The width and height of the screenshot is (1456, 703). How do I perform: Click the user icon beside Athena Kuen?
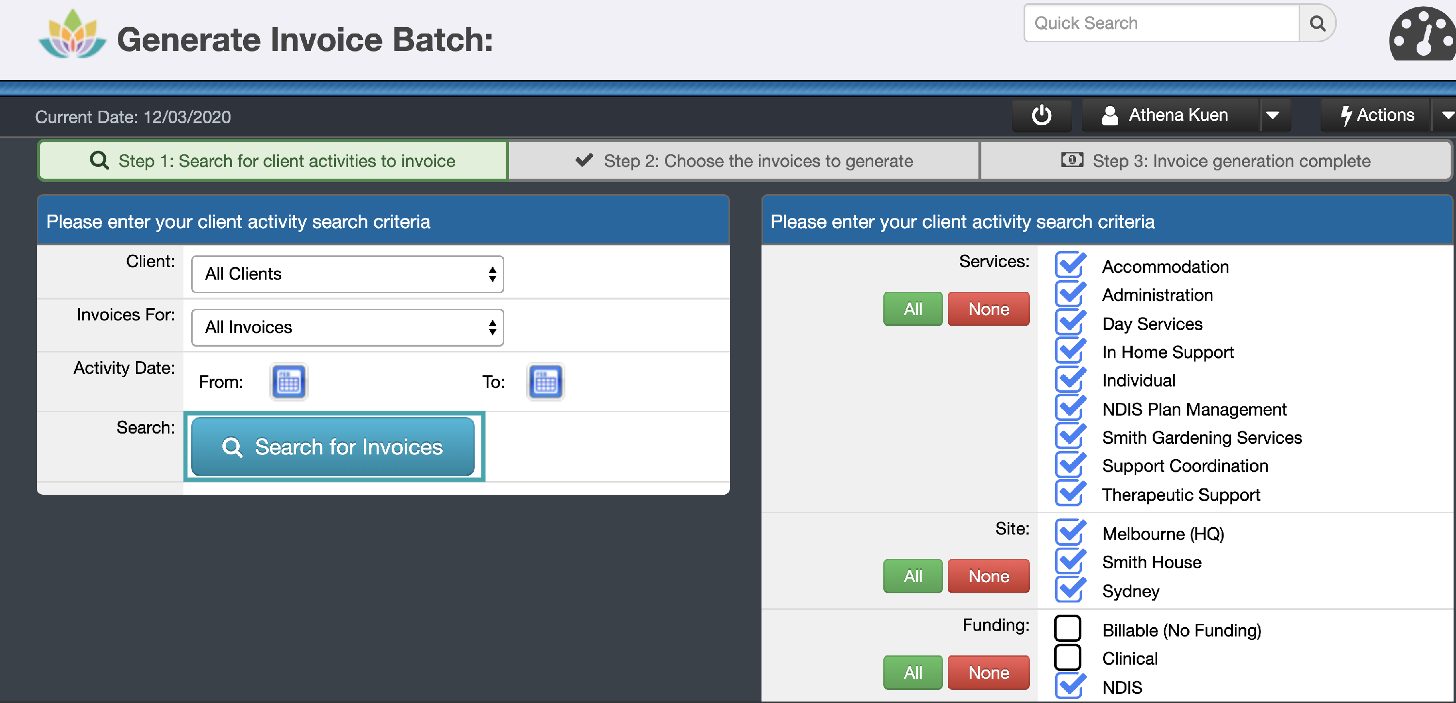click(1109, 115)
